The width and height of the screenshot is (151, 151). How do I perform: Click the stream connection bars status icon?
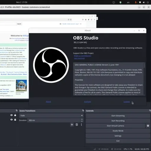(95, 149)
